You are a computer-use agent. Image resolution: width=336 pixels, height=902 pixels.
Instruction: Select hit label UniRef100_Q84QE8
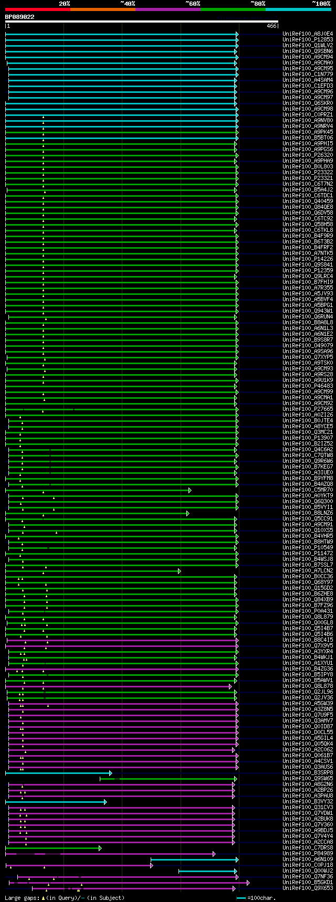coord(308,207)
